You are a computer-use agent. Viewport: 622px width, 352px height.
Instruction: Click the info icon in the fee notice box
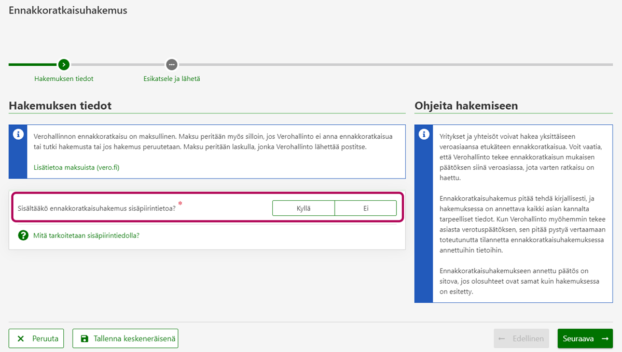point(18,135)
